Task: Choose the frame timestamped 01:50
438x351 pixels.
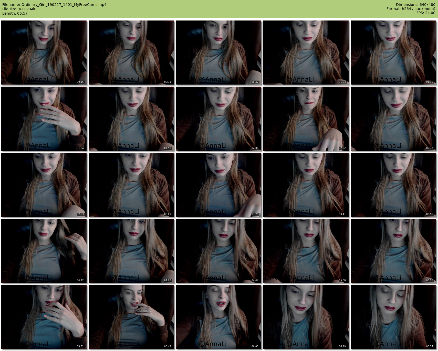Action: pos(131,119)
